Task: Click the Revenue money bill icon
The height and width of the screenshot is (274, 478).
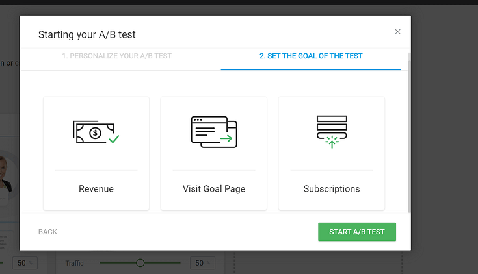Action: coord(96,132)
